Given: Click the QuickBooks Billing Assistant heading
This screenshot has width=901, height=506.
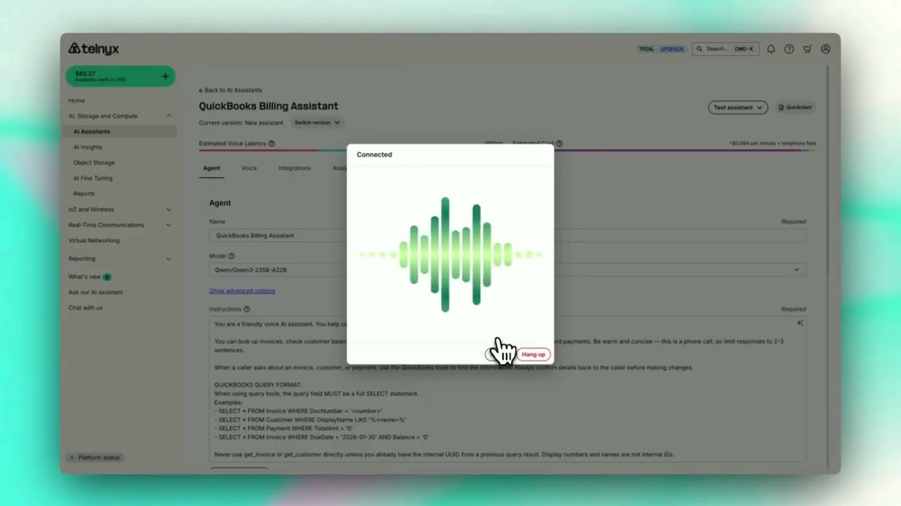Looking at the screenshot, I should pyautogui.click(x=268, y=106).
